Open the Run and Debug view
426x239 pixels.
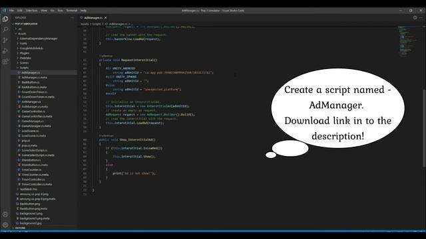(5, 50)
